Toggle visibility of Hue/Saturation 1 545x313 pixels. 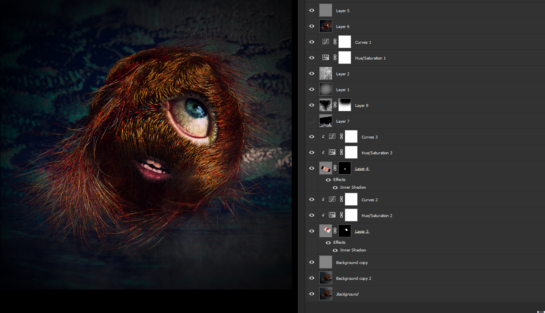click(x=312, y=57)
